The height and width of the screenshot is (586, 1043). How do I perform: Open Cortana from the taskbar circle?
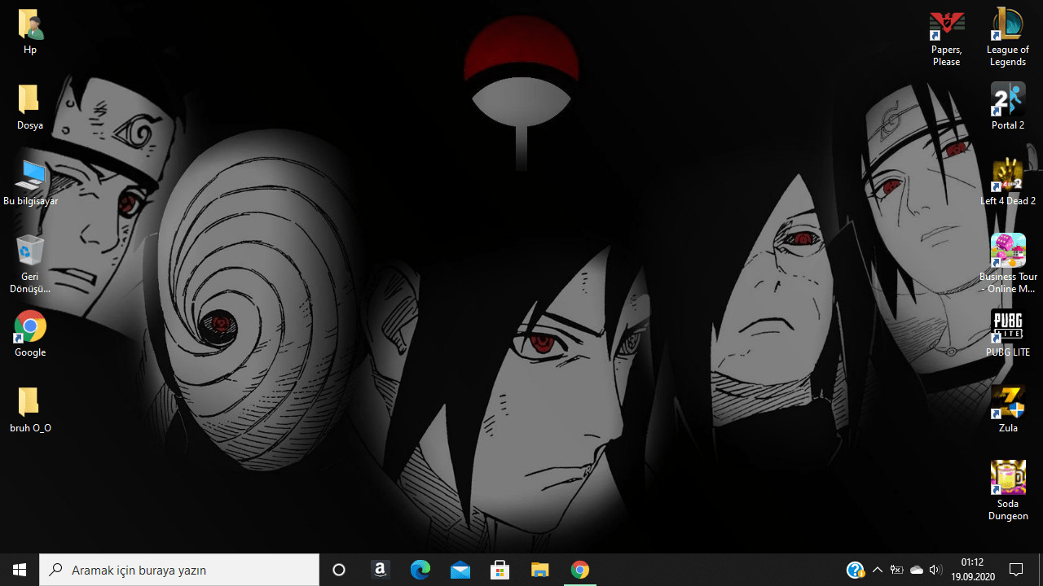[339, 570]
